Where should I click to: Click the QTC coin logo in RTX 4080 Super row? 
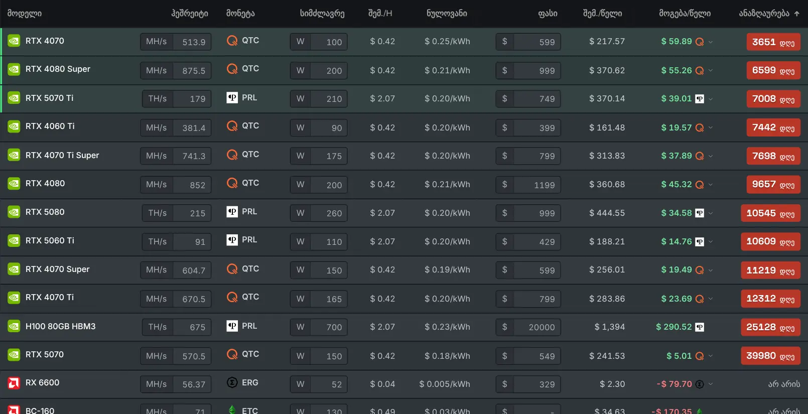coord(232,69)
